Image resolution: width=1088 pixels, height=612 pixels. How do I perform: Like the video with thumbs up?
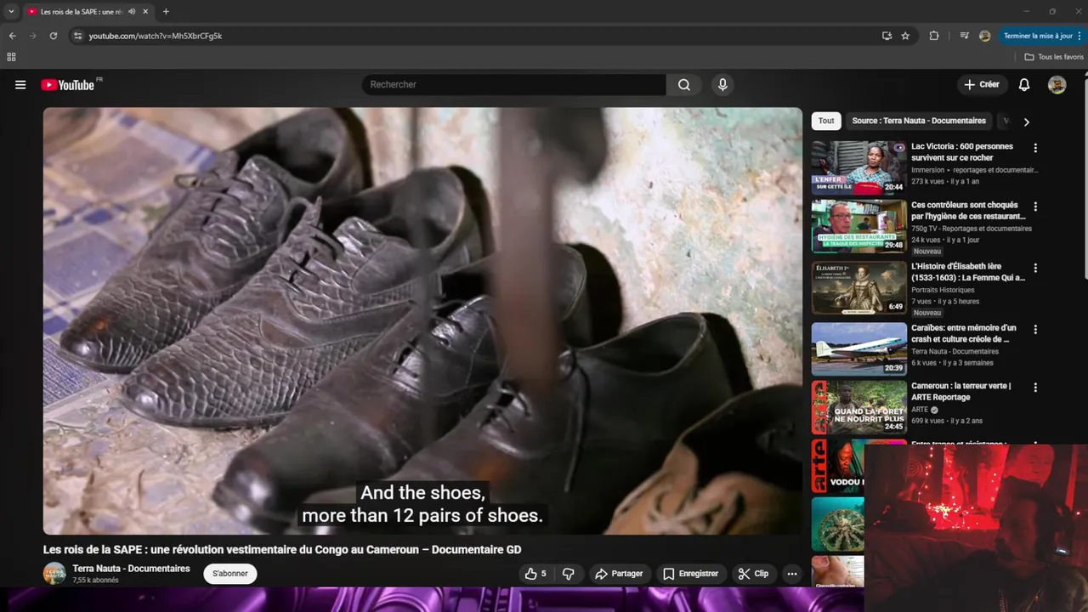535,574
